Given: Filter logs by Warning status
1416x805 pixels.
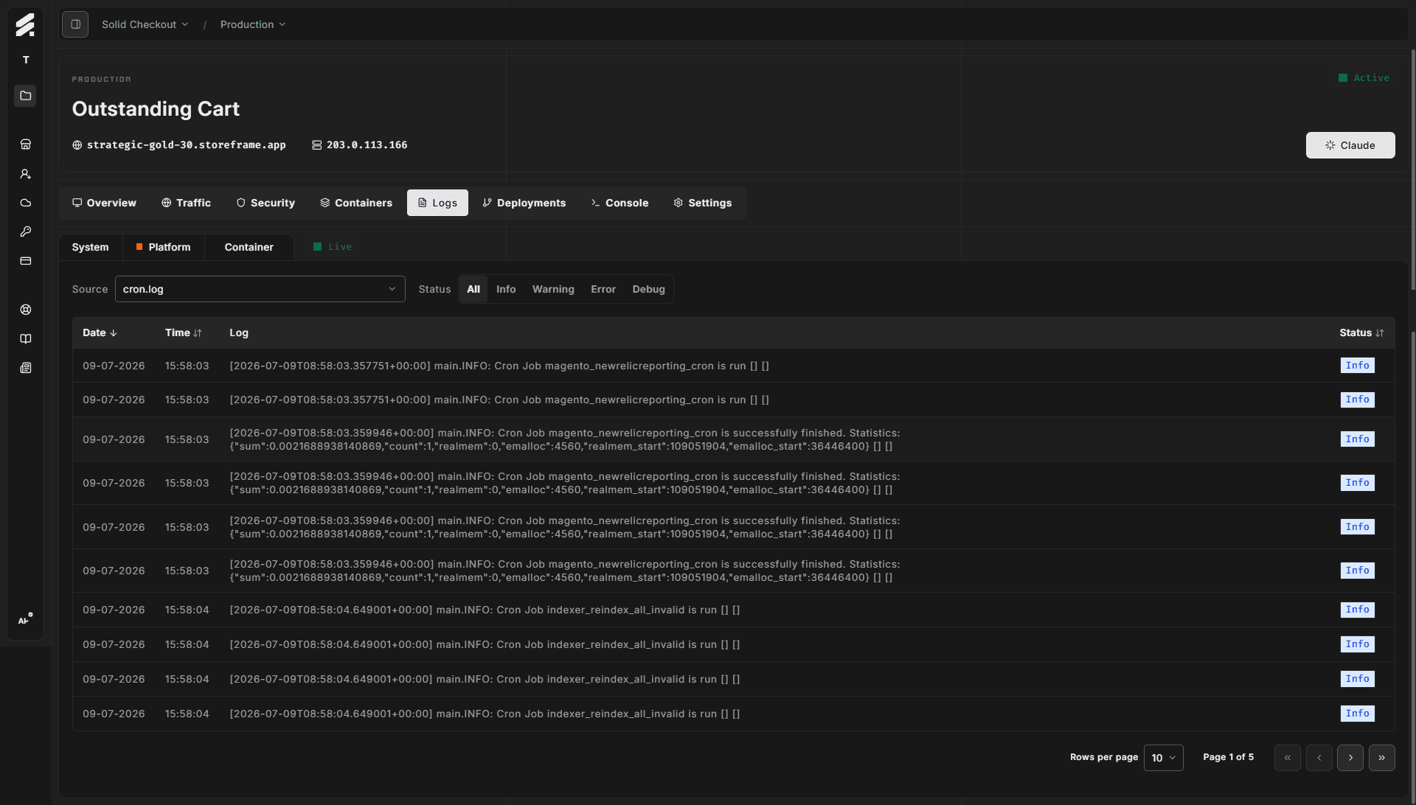Looking at the screenshot, I should (553, 289).
